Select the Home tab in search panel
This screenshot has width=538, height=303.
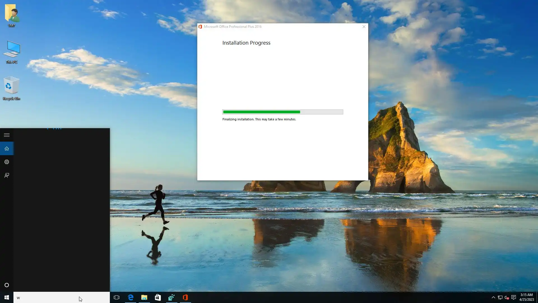7,149
